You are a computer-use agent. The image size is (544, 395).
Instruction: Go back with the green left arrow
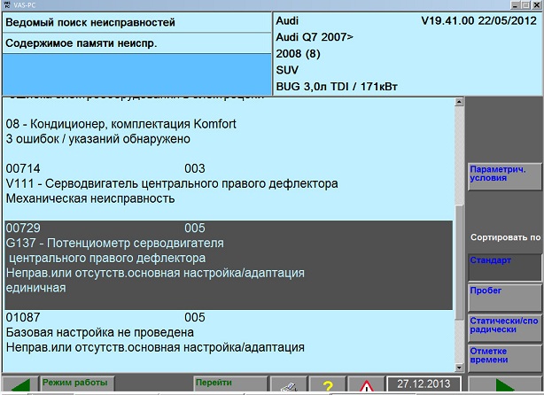(x=20, y=384)
